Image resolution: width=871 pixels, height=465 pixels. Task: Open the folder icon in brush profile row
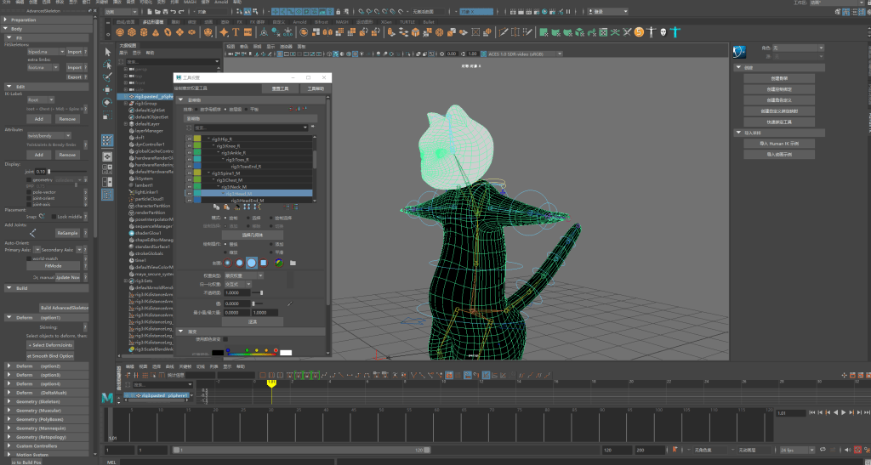(292, 263)
